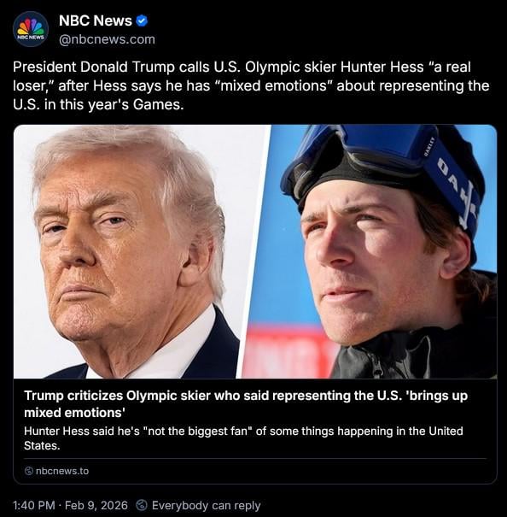This screenshot has width=507, height=517.
Task: Open the nbcnews.to domain link
Action: [x=62, y=471]
